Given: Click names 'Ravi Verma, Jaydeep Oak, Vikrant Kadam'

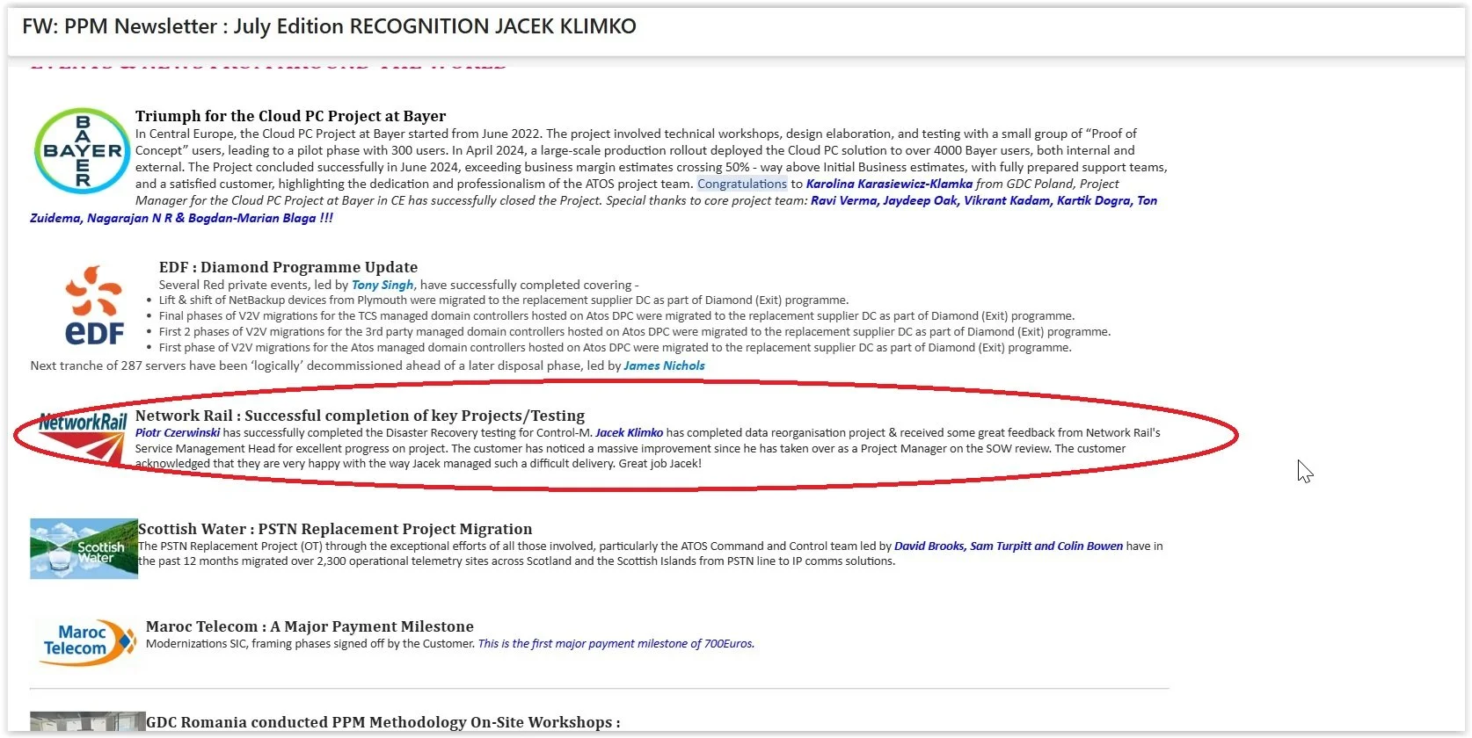Looking at the screenshot, I should 930,200.
